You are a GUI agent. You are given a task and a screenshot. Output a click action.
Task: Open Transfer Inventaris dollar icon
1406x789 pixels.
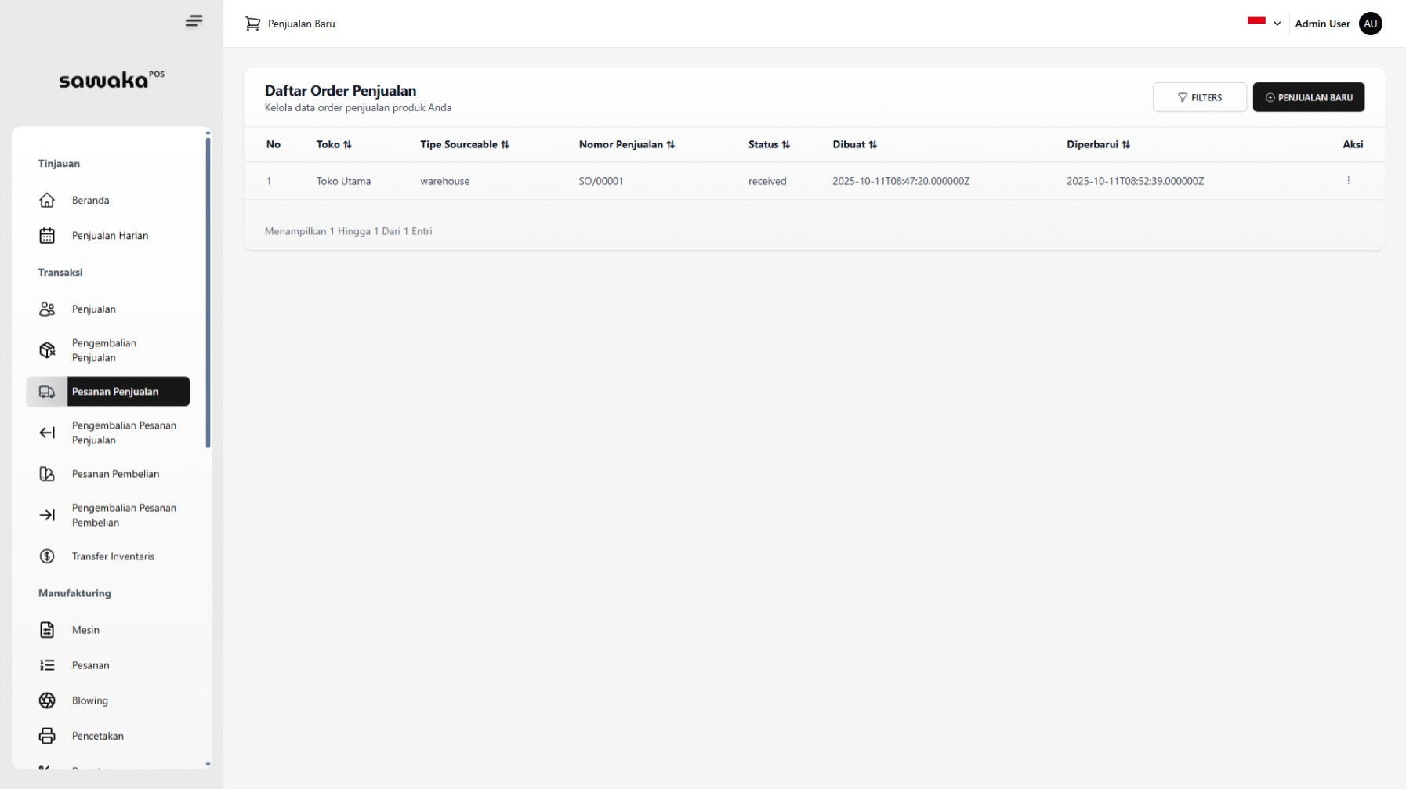coord(47,556)
